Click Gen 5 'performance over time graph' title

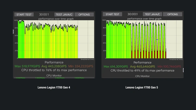[144, 19]
